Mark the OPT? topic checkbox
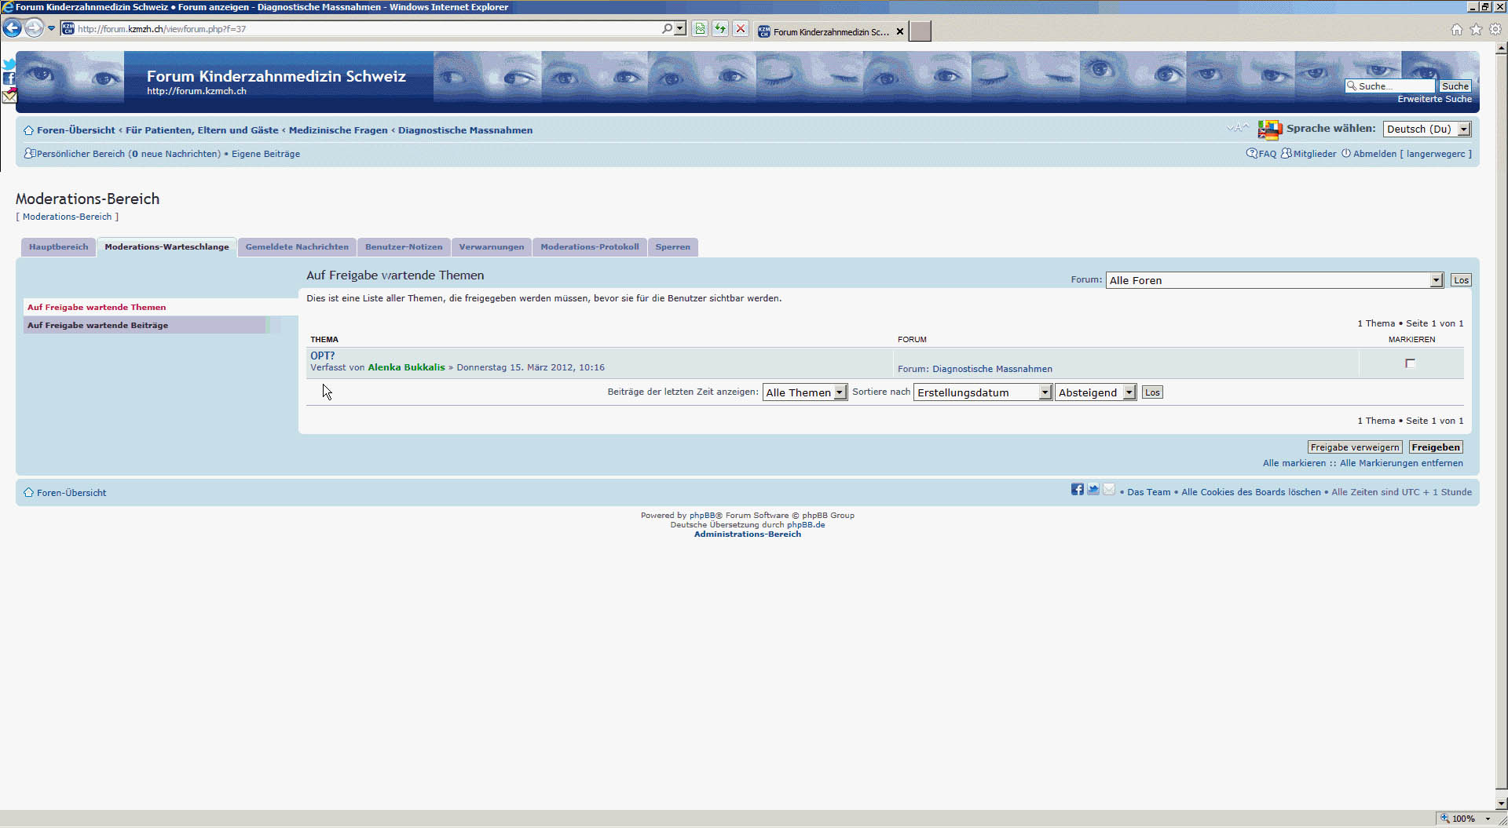This screenshot has height=828, width=1508. coord(1410,363)
